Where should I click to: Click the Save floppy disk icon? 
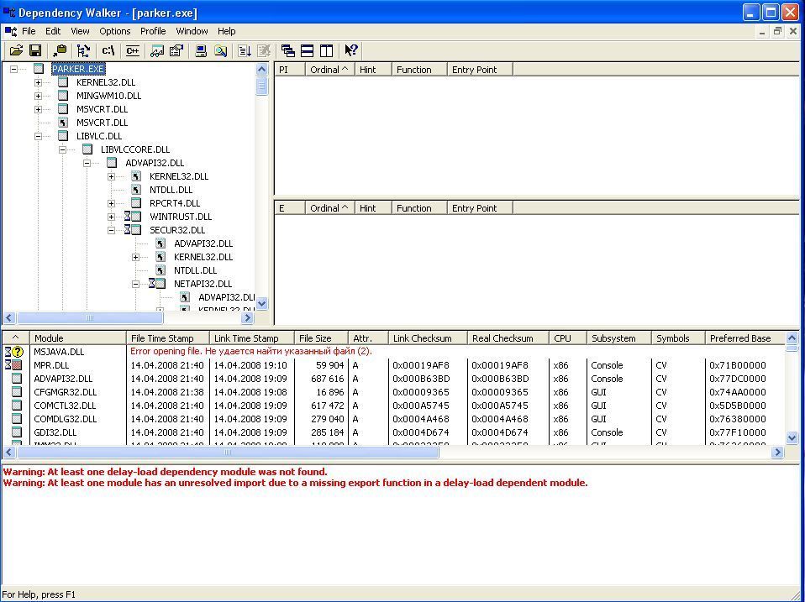click(x=35, y=51)
